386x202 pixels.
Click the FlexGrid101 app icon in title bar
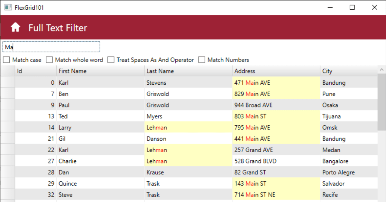[x=8, y=7]
